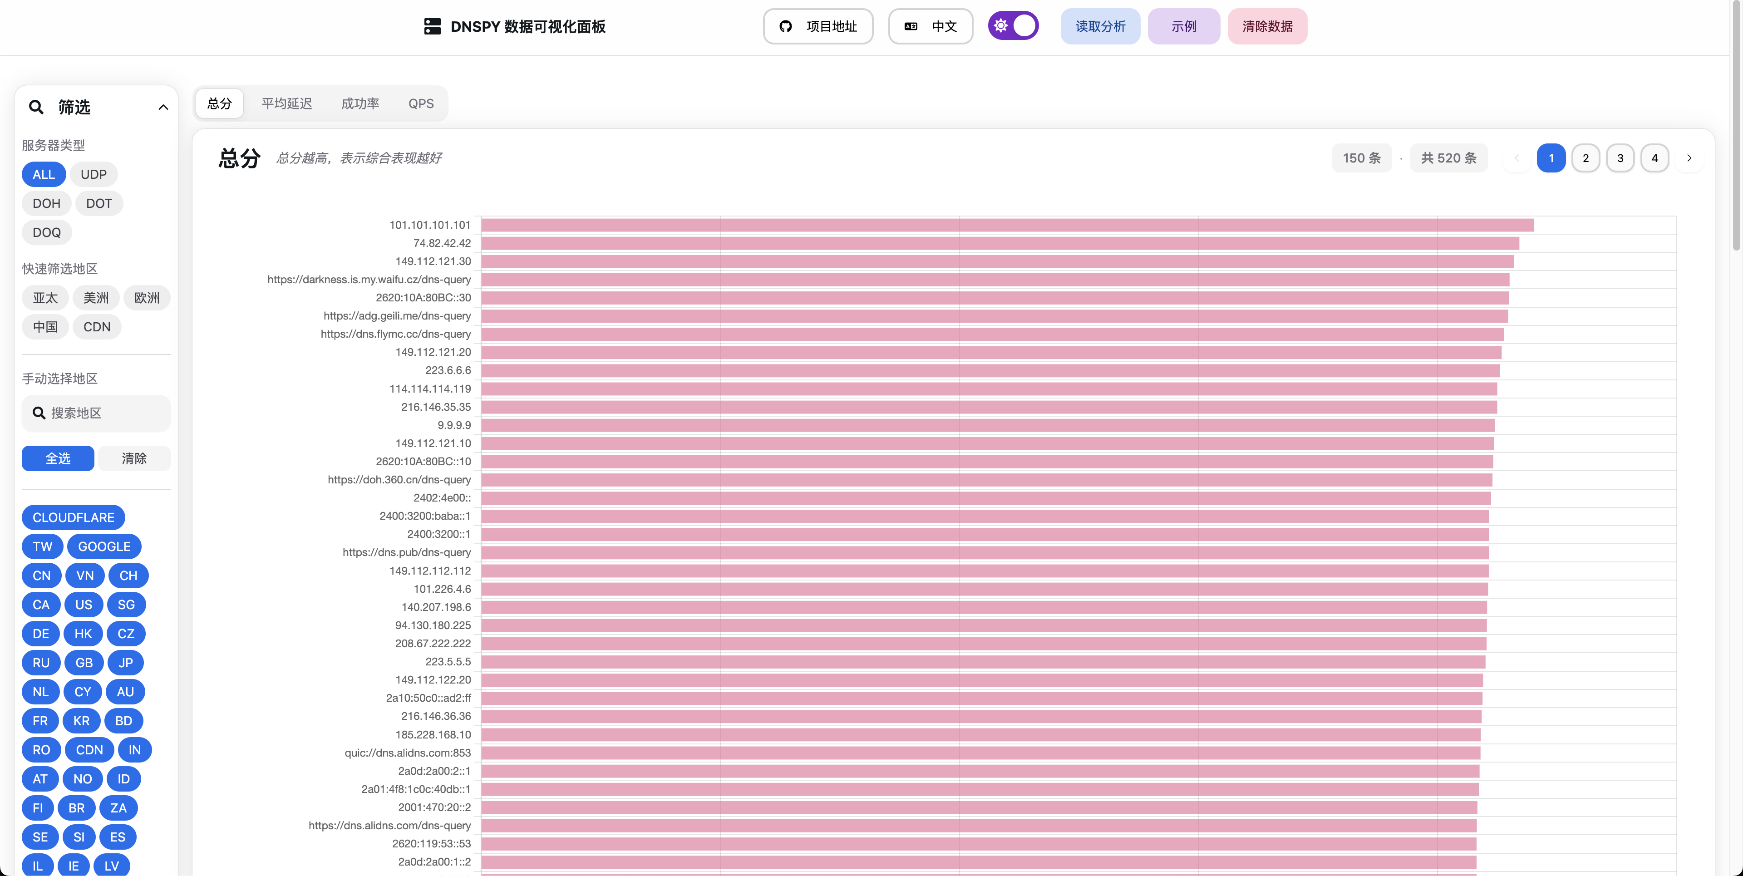This screenshot has width=1743, height=876.
Task: Click the 共 520 条 total count label
Action: pos(1449,158)
